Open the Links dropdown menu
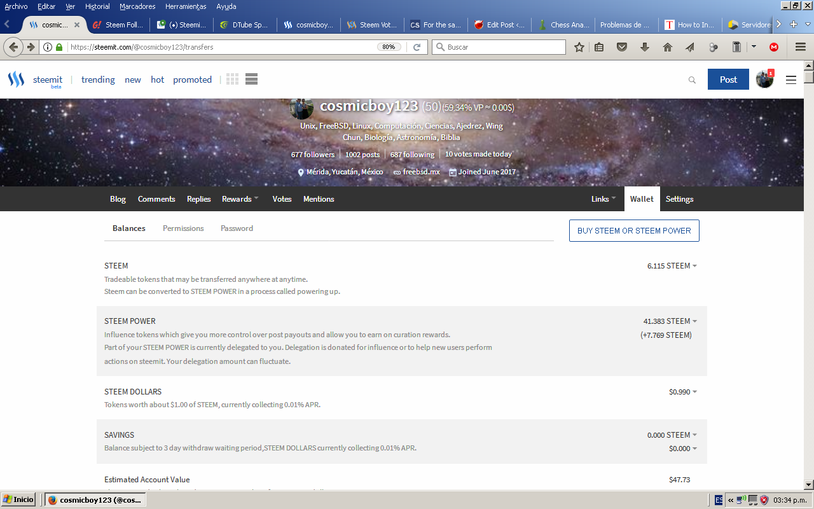Screen dimensions: 814x509 (x=604, y=199)
